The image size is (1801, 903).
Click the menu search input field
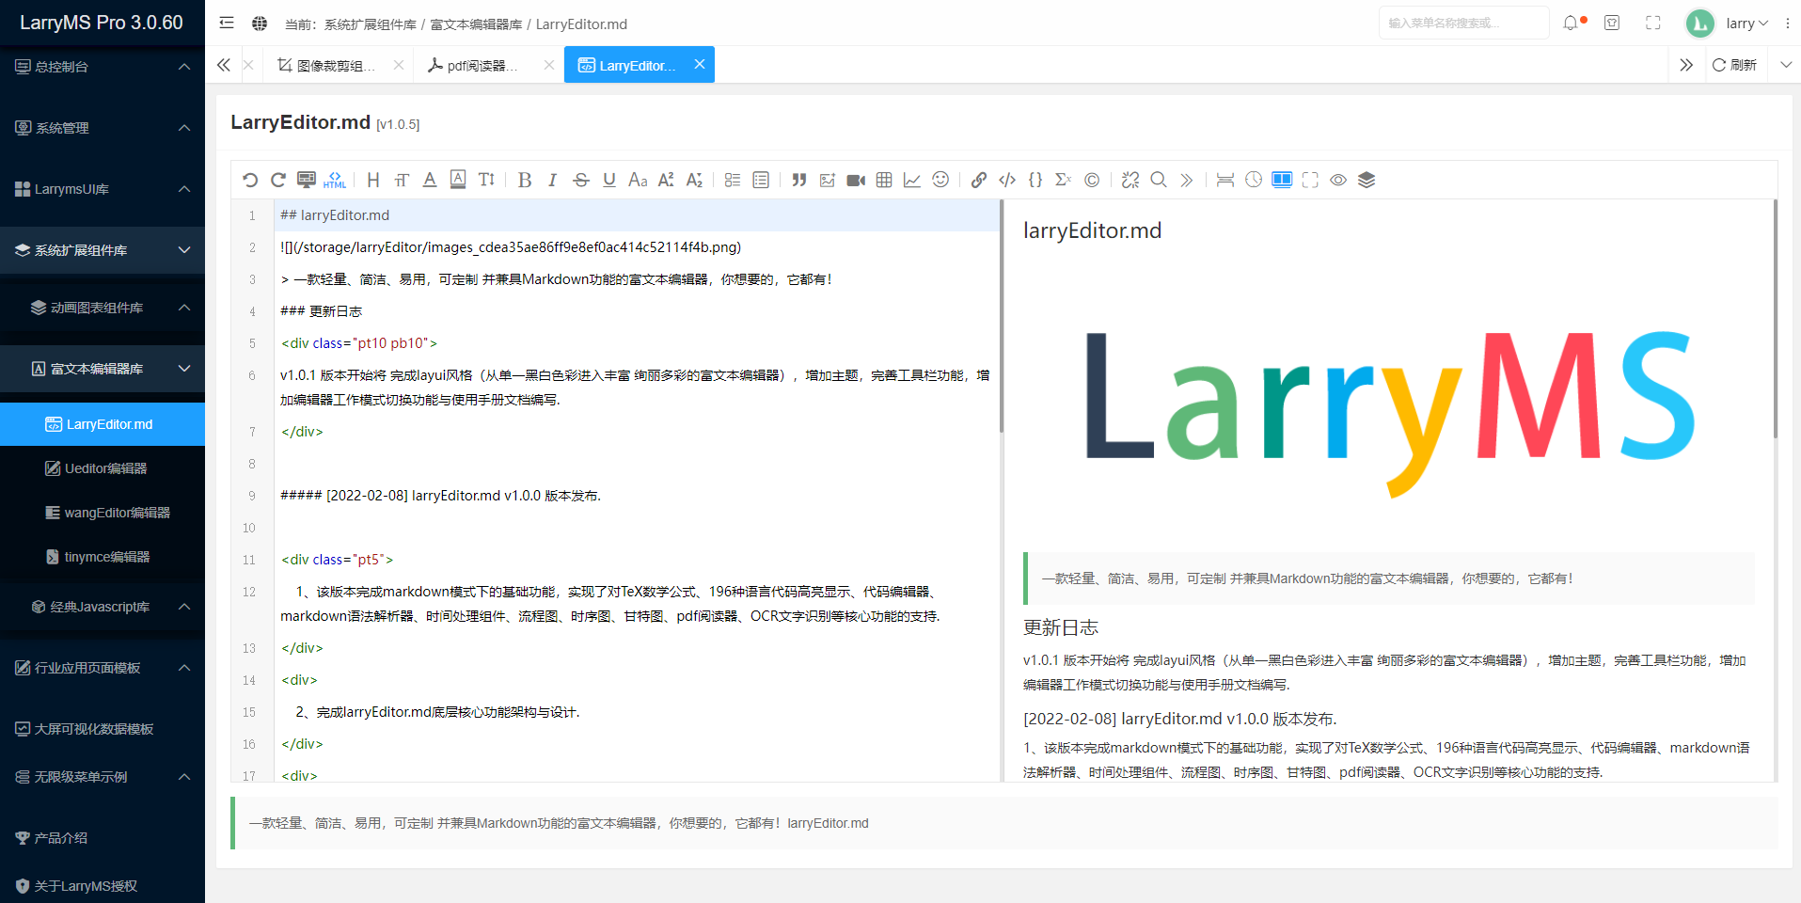(1463, 23)
